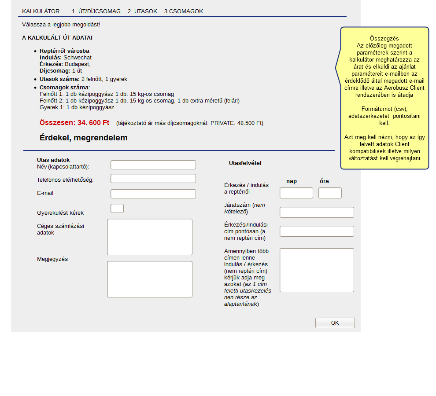
Task: Open the KALKULÁTOR tab
Action: (41, 11)
